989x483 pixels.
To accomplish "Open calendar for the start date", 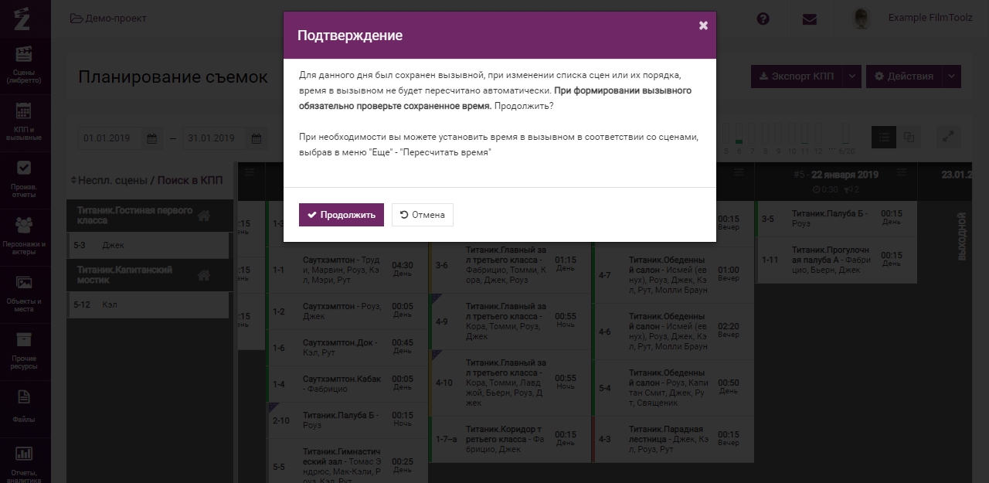I will click(152, 138).
